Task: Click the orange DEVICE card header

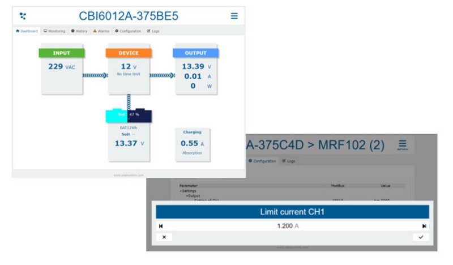Action: (129, 53)
